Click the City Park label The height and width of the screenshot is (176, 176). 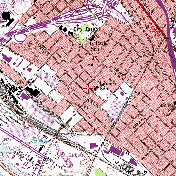click(x=84, y=29)
